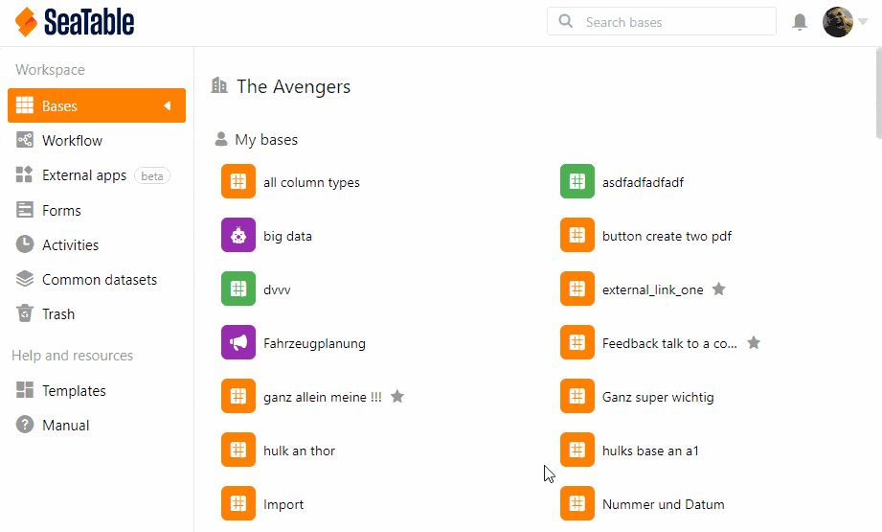This screenshot has width=882, height=532.
Task: Click the Import base icon
Action: point(237,504)
